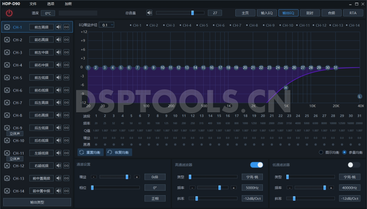Mute the master volume speaker icon
The width and height of the screenshot is (367, 209).
coord(149,13)
